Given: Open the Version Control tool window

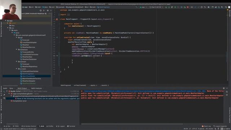Looking at the screenshot, I should pyautogui.click(x=29, y=126).
